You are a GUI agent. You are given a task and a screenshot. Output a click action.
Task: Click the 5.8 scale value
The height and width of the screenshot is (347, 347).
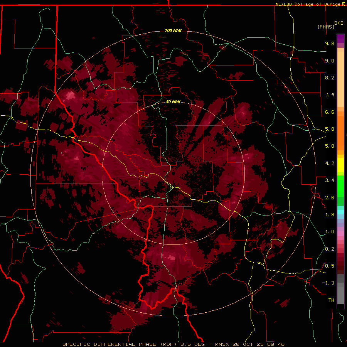pyautogui.click(x=330, y=129)
